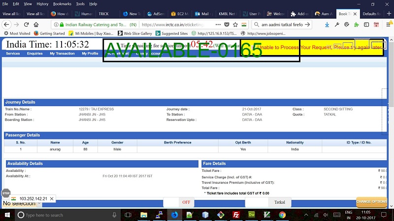Click the red STOP sign icon
This screenshot has width=394, height=221.
pyautogui.click(x=6, y=193)
